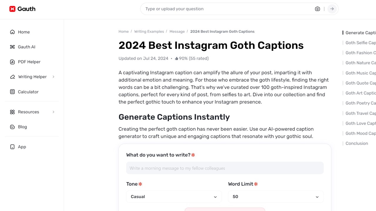Screen dimensions: 376x211
Task: Select Message in the breadcrumb trail
Action: tap(177, 31)
